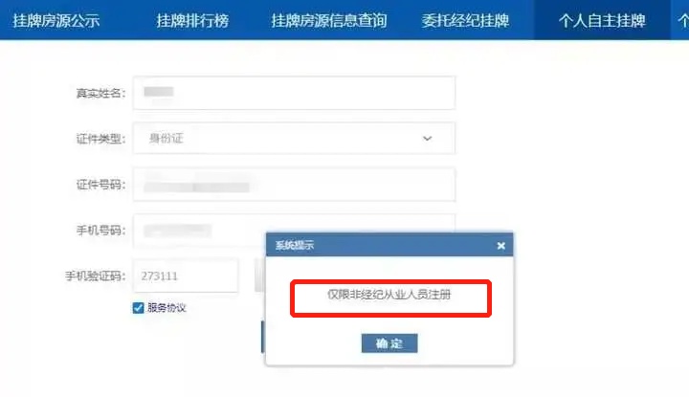This screenshot has height=397, width=689.
Task: Toggle the 服务协议 checkbox
Action: pyautogui.click(x=139, y=308)
